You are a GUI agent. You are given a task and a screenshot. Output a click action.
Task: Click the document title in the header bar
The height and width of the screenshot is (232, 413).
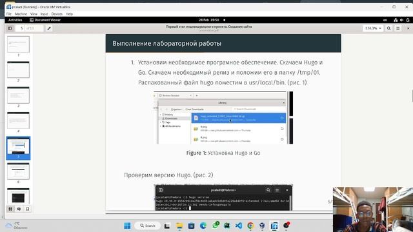pyautogui.click(x=209, y=26)
